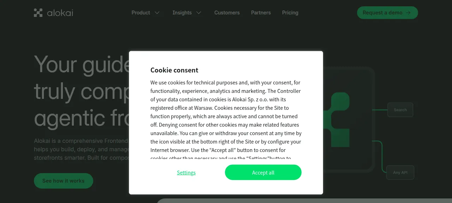Image resolution: width=452 pixels, height=203 pixels.
Task: Open cookie Settings link
Action: tap(186, 172)
